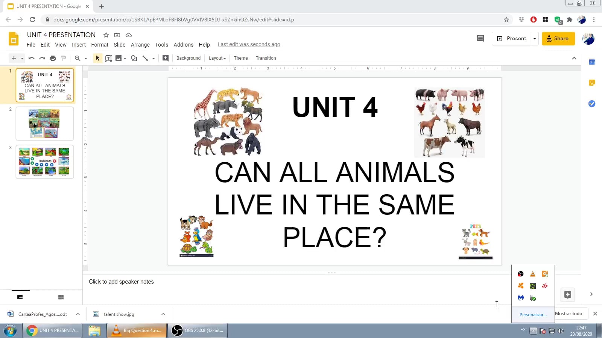The width and height of the screenshot is (602, 338).
Task: Select the Line tool
Action: pyautogui.click(x=145, y=58)
